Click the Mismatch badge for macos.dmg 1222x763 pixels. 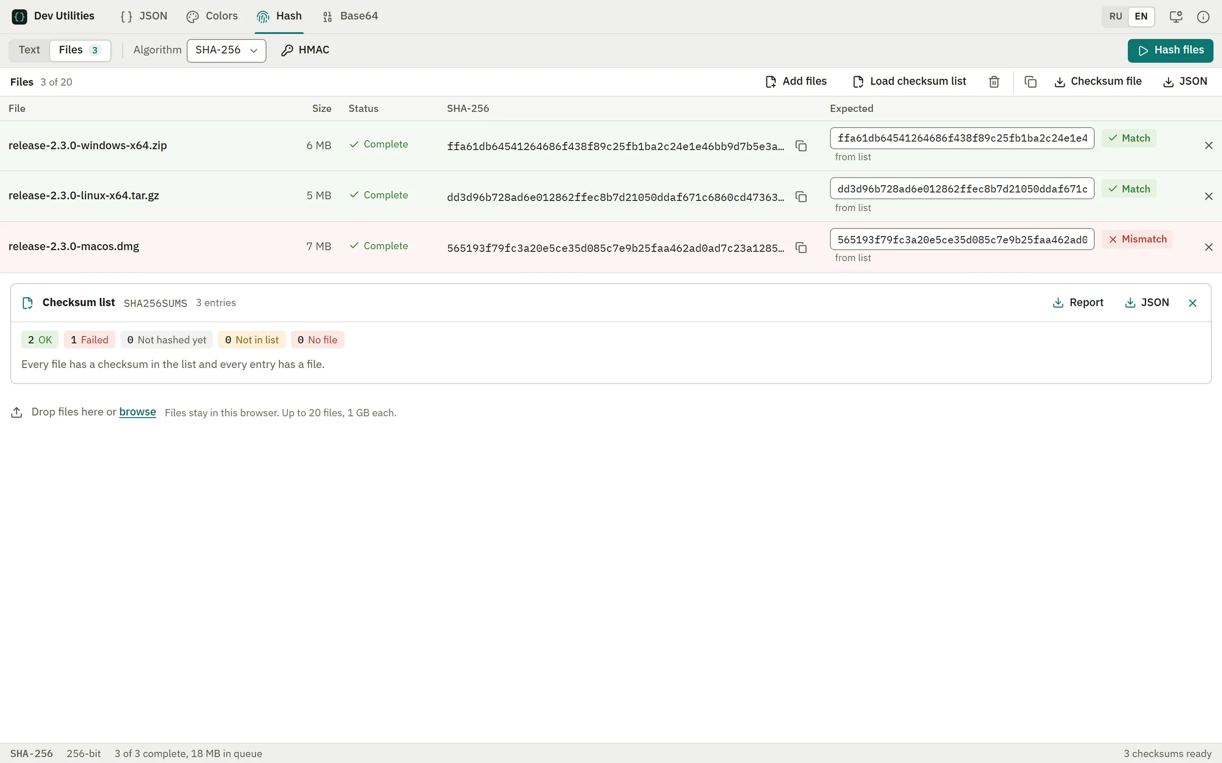click(1137, 240)
